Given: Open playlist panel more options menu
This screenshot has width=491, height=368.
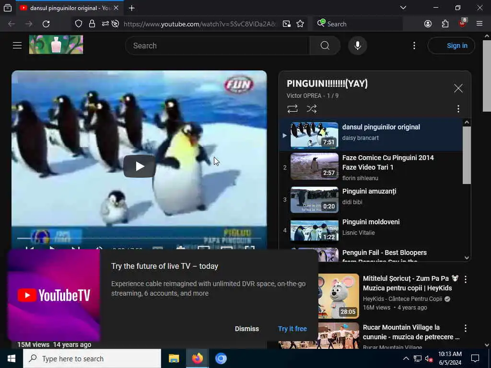Looking at the screenshot, I should click(x=458, y=109).
